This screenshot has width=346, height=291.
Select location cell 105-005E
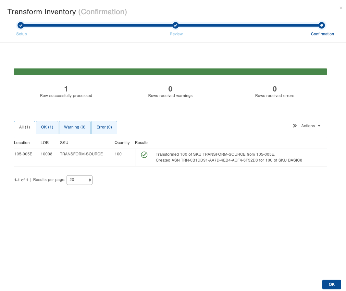pyautogui.click(x=23, y=154)
